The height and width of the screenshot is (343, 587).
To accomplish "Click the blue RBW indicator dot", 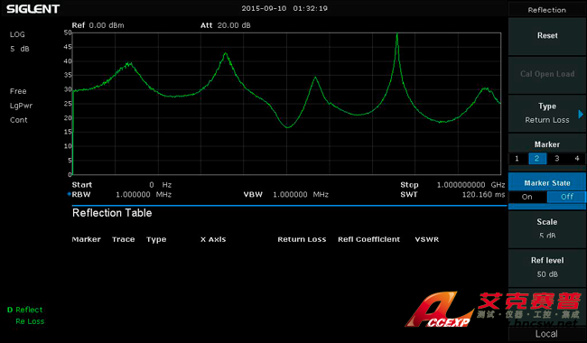I will coord(69,194).
